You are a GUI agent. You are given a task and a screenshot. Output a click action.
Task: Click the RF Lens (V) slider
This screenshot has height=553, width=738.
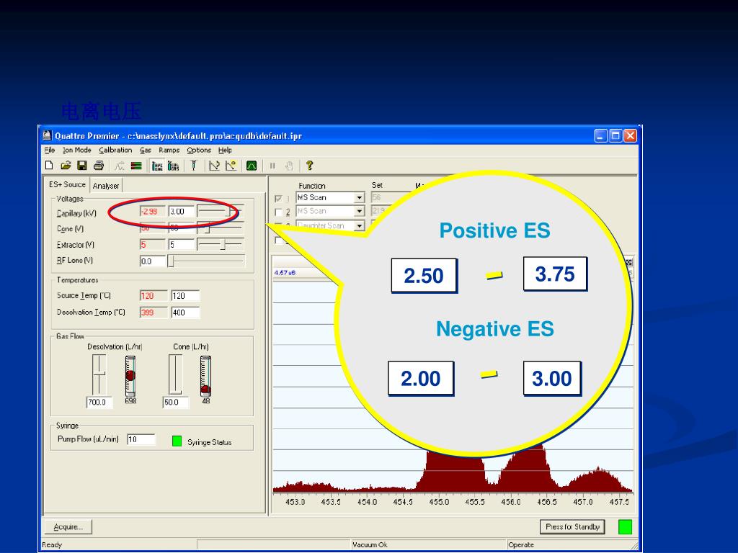click(x=206, y=261)
